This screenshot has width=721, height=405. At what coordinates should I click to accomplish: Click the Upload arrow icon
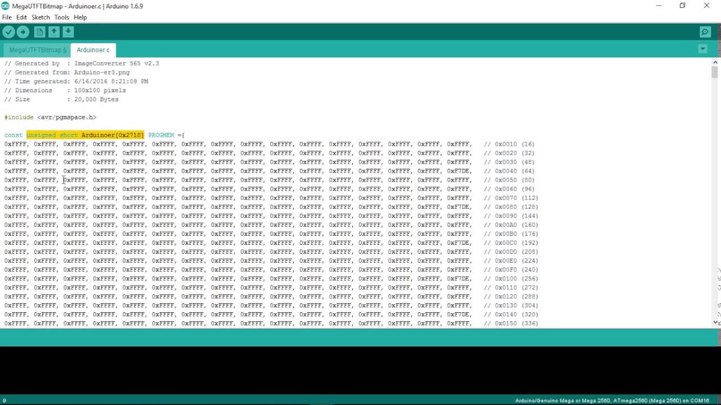pyautogui.click(x=23, y=32)
